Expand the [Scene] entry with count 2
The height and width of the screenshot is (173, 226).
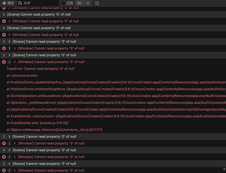pyautogui.click(x=9, y=136)
